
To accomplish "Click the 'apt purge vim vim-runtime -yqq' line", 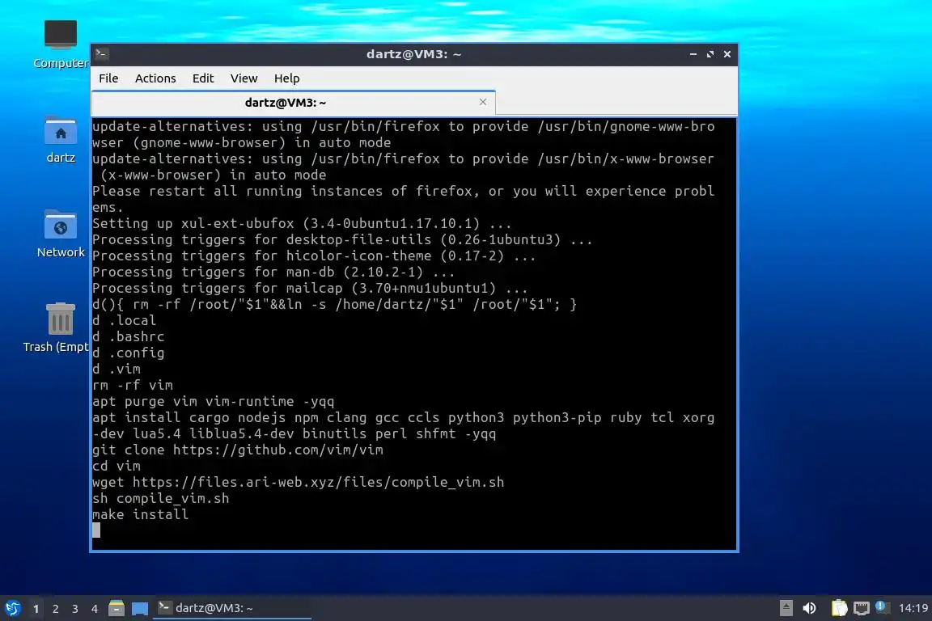I will 213,401.
